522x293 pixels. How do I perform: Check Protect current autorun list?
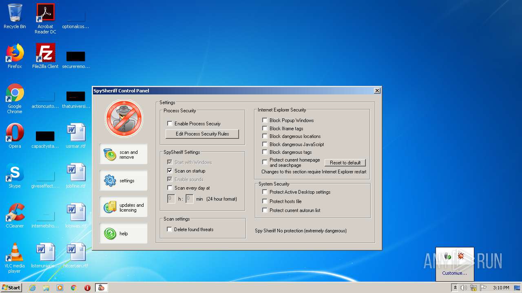click(x=265, y=210)
